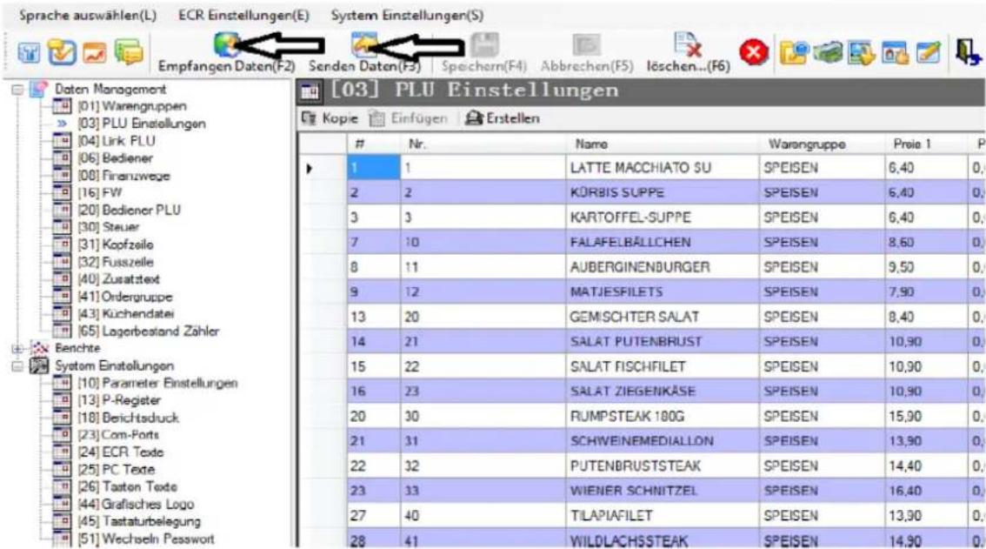Select the LATTE MACCHIATO SU name cell
986x549 pixels.
663,168
